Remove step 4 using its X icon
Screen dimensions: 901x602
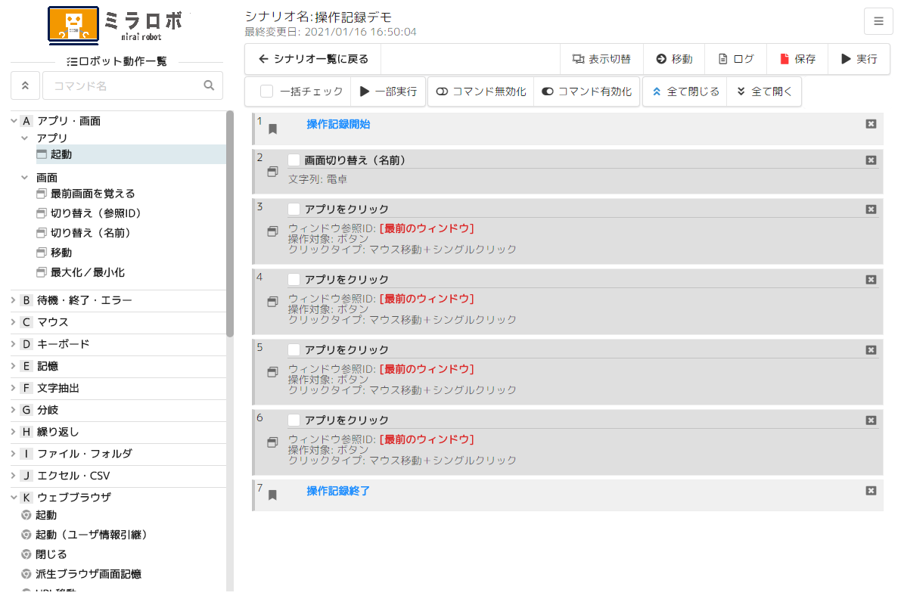tap(871, 280)
